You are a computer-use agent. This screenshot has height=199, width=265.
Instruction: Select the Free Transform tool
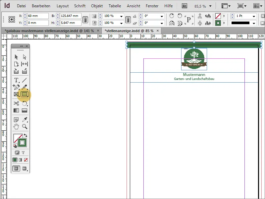coord(25,103)
